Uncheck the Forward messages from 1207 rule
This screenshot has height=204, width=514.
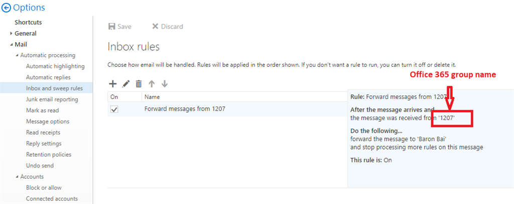pyautogui.click(x=114, y=110)
